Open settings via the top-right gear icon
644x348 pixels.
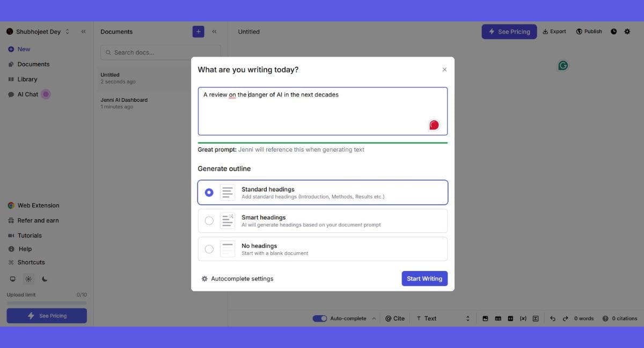pyautogui.click(x=627, y=32)
